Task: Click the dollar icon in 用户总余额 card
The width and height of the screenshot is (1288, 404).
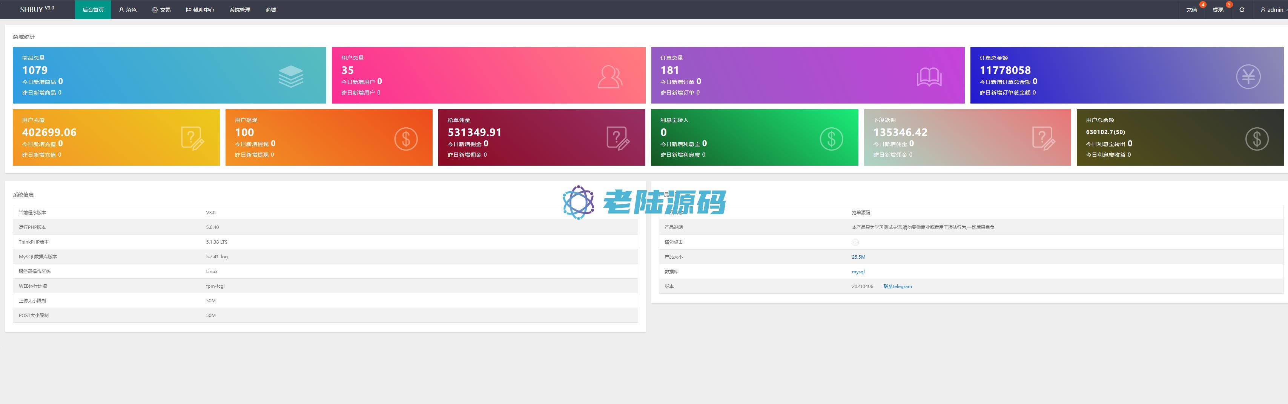Action: tap(1256, 139)
